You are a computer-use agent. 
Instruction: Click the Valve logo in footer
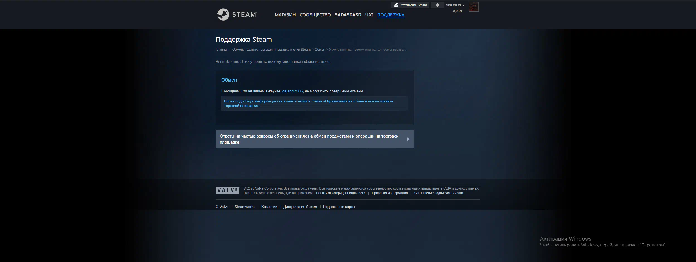click(228, 190)
